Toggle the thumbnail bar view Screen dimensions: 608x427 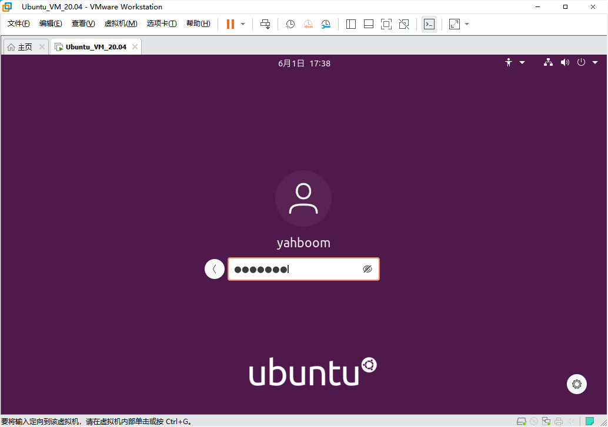click(x=369, y=24)
